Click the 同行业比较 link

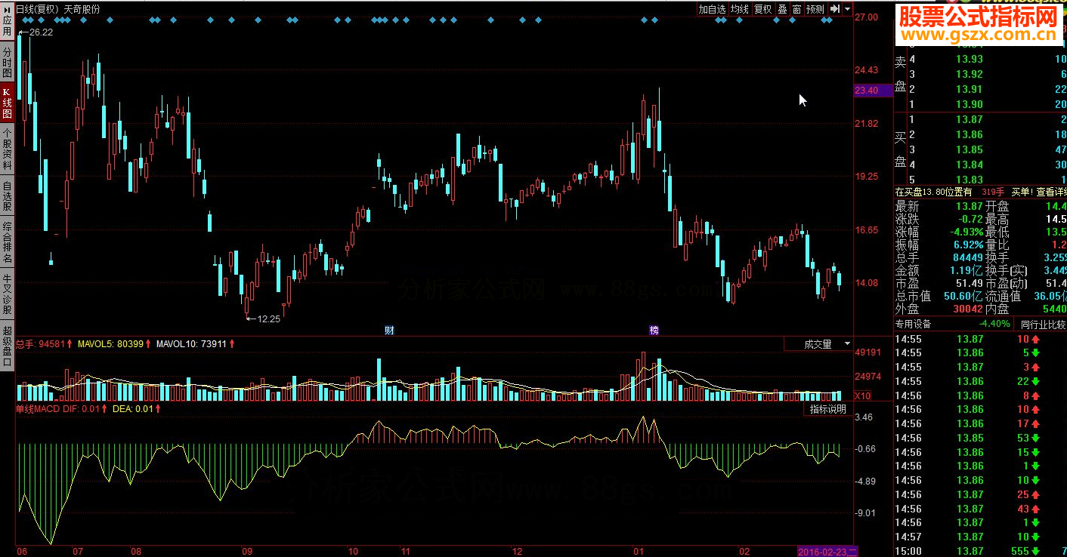(1042, 325)
